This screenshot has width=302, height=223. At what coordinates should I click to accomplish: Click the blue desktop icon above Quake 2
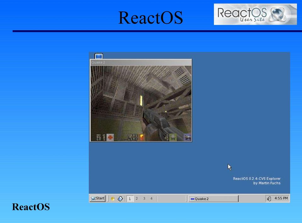(99, 56)
